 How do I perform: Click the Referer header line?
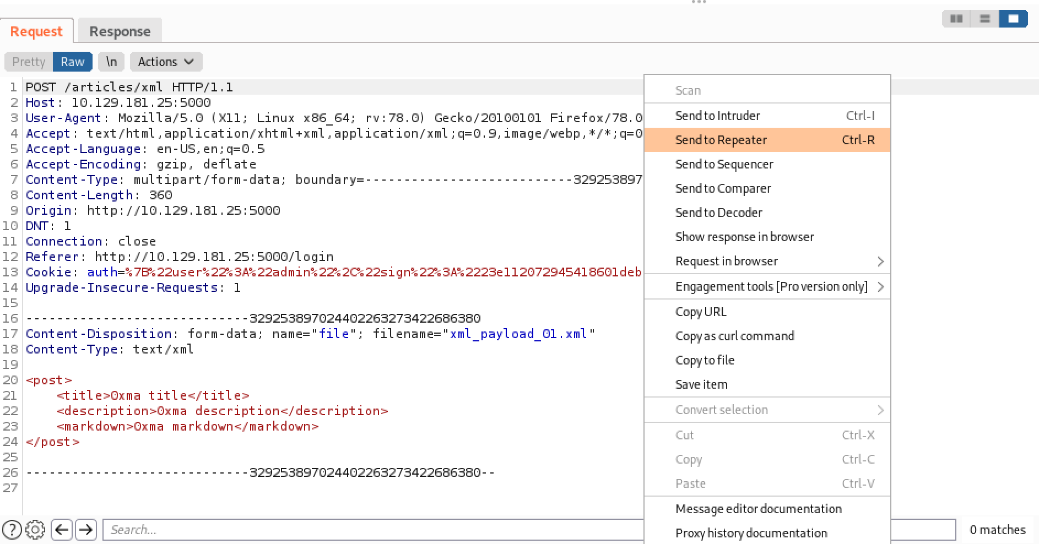pyautogui.click(x=180, y=257)
